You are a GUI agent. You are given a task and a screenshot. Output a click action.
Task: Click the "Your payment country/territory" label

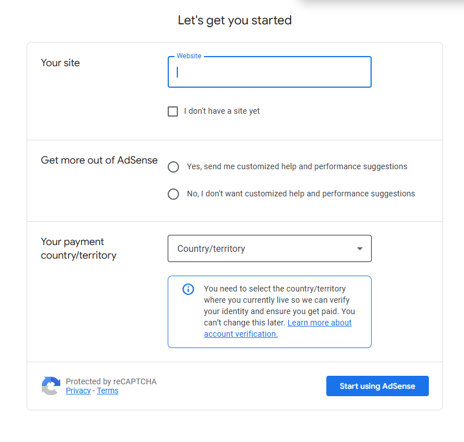(79, 248)
